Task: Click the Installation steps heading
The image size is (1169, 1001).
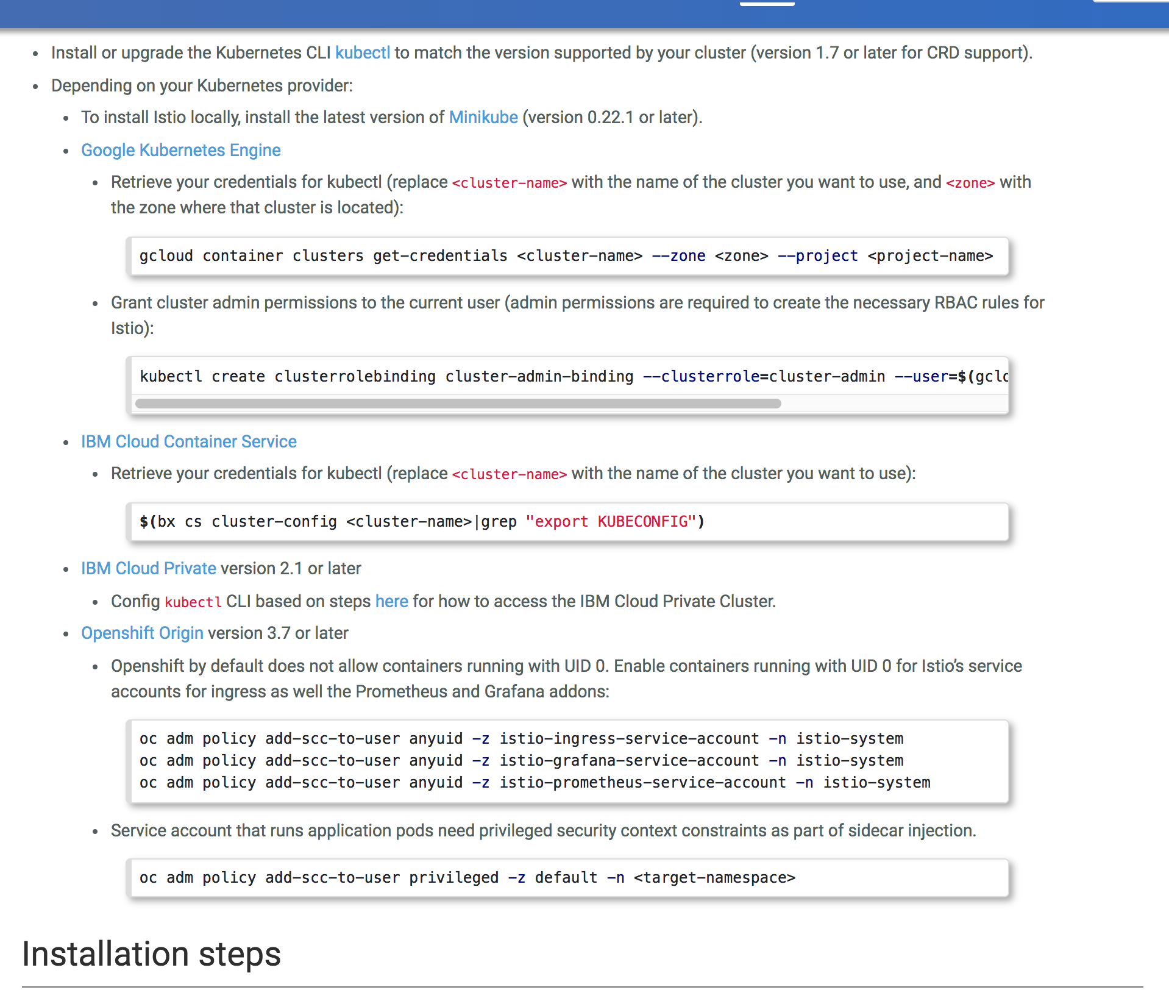Action: point(151,954)
